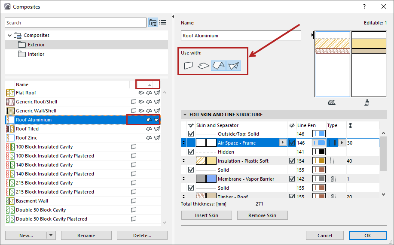Select the Membrane - Vapor Barrier skin

point(246,179)
